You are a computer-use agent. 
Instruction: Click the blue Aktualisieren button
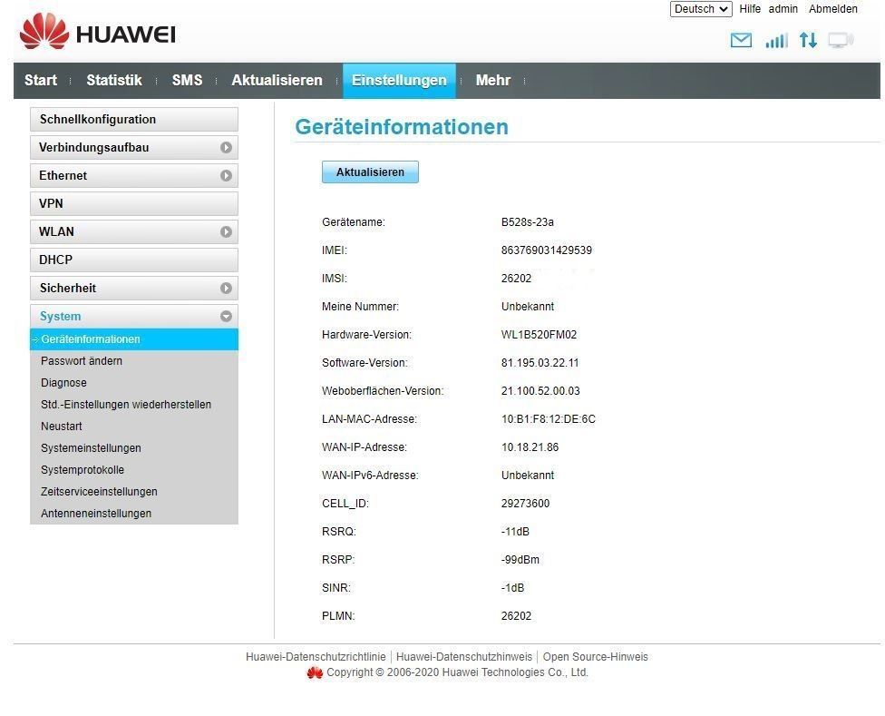[370, 172]
